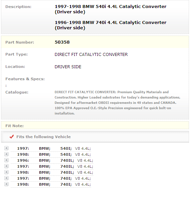Click 1996-1998 BMW 740i description line
The image size is (190, 209).
coord(111,25)
